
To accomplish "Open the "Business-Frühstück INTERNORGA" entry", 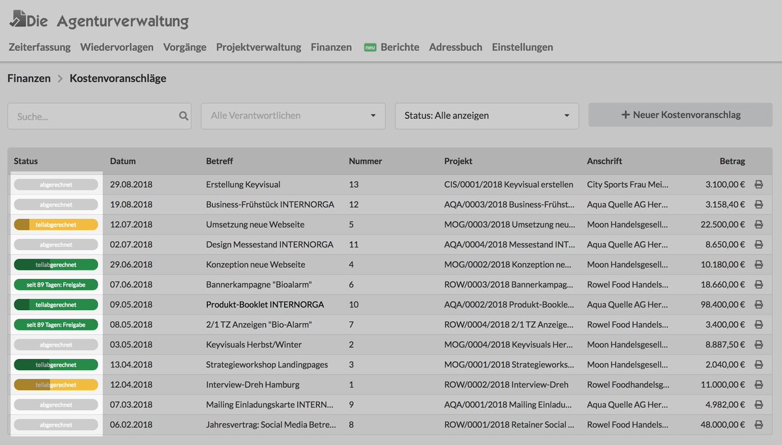I will coord(270,205).
